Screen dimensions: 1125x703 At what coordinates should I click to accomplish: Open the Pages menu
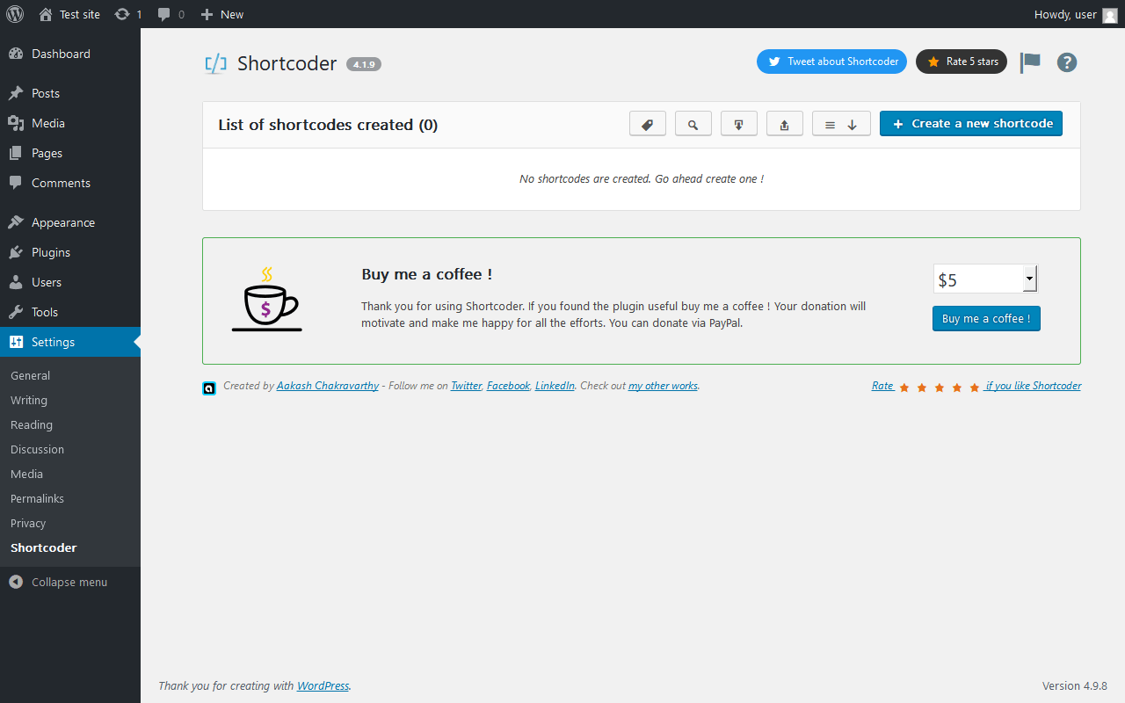point(70,153)
